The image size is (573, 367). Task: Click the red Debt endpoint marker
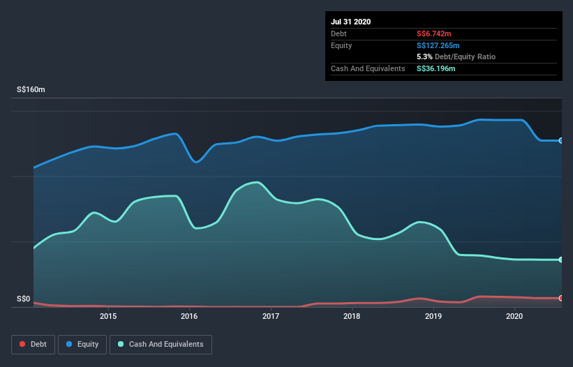coord(560,299)
